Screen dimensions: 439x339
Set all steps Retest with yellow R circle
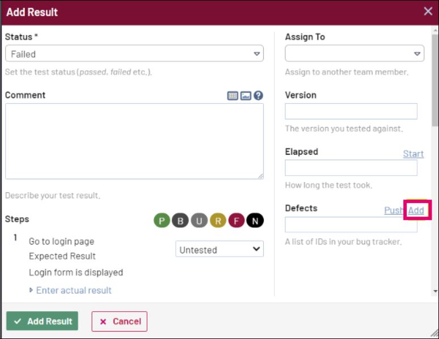(218, 221)
